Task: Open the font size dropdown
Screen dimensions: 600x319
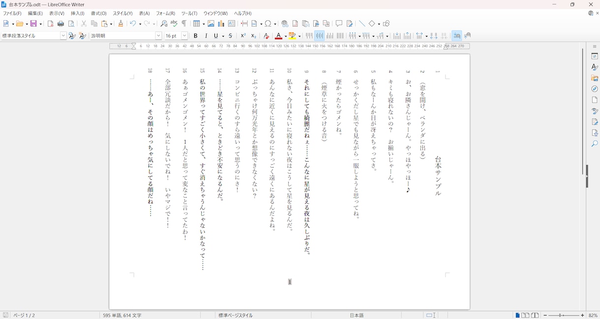Action: point(184,36)
